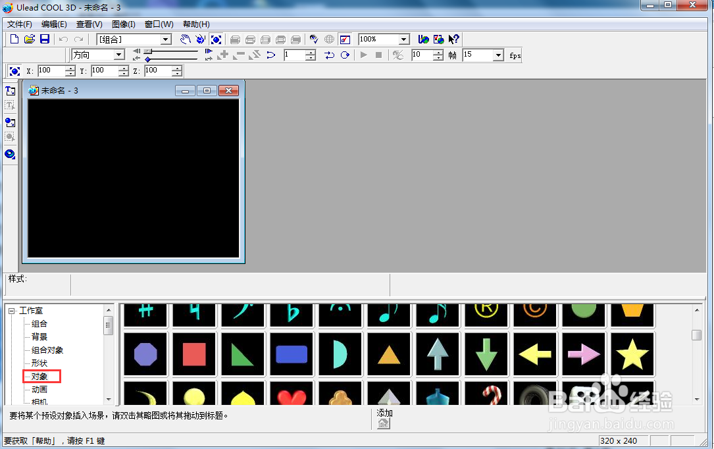Open the 文件(F) menu

click(x=20, y=24)
